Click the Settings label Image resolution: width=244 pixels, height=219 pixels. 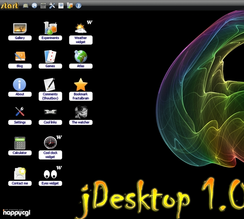tap(20, 122)
